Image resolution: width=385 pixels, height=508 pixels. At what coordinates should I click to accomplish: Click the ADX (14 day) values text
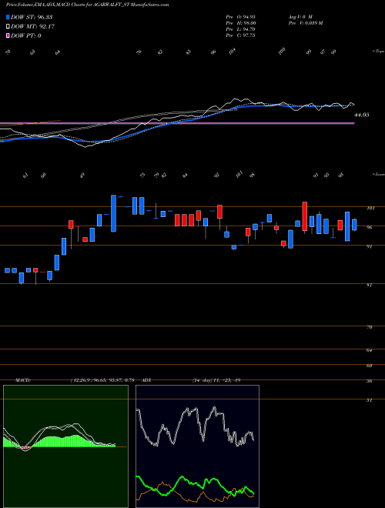[216, 380]
